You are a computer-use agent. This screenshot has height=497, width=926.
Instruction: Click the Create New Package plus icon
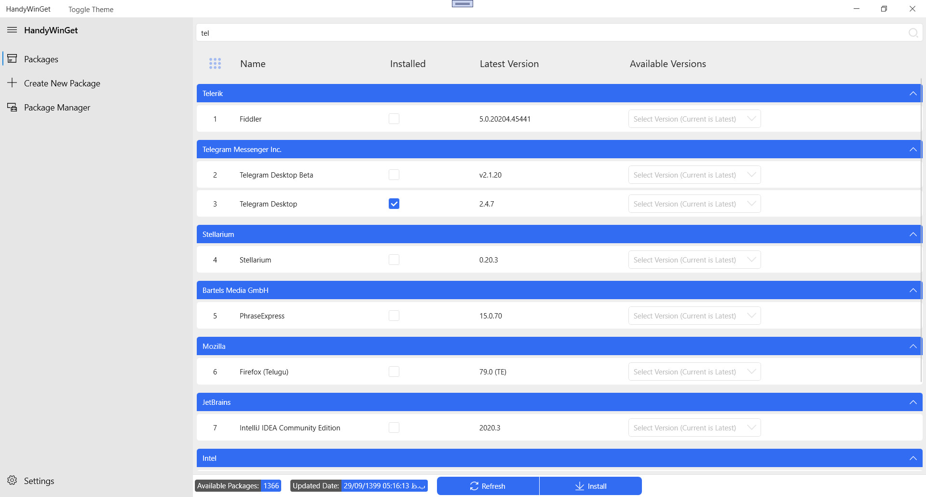tap(12, 83)
